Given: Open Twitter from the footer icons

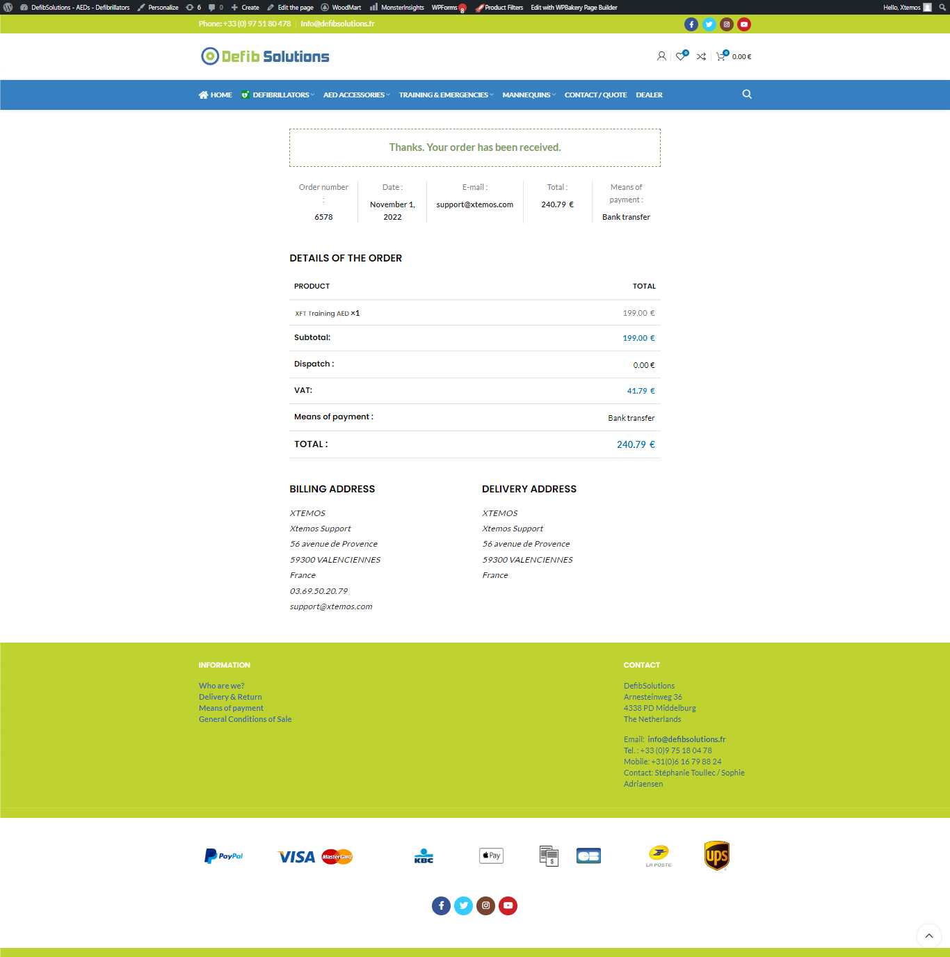Looking at the screenshot, I should (x=464, y=906).
